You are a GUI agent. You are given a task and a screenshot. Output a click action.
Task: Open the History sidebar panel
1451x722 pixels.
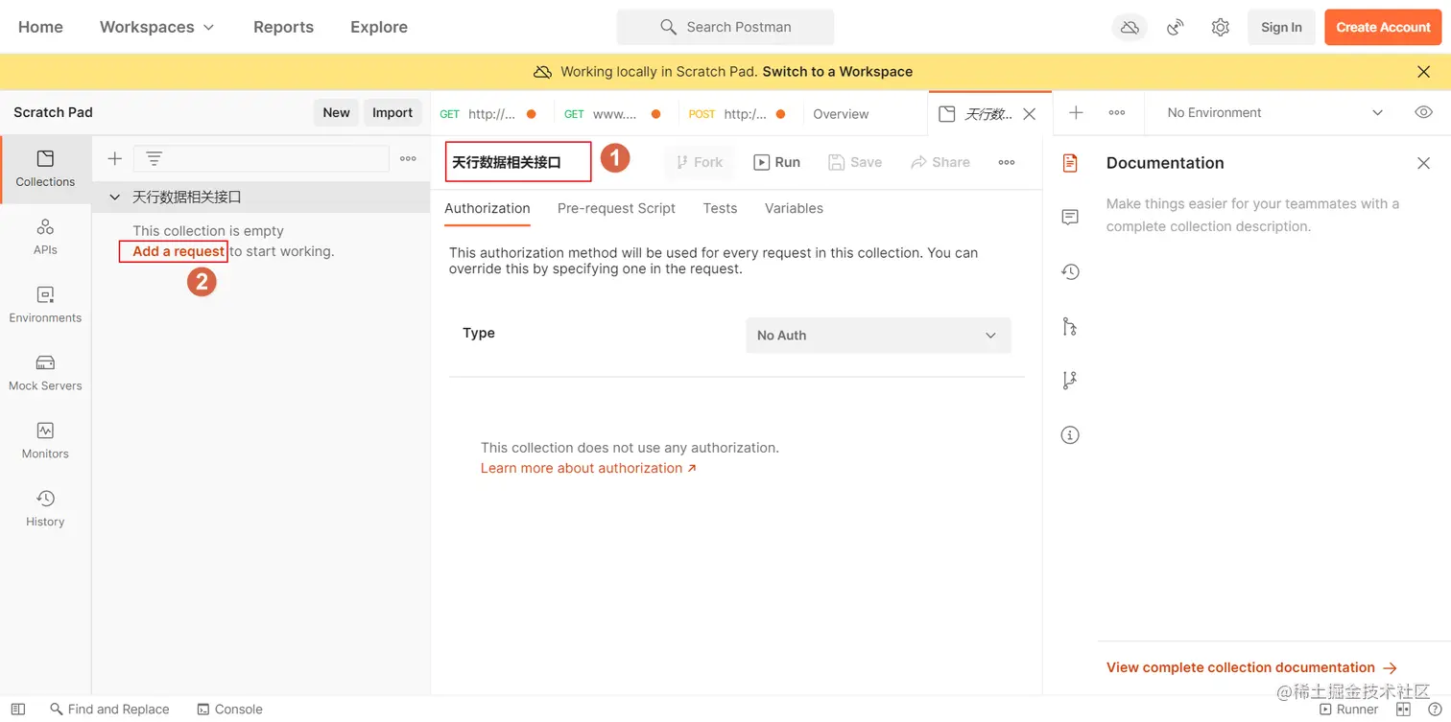(x=45, y=509)
